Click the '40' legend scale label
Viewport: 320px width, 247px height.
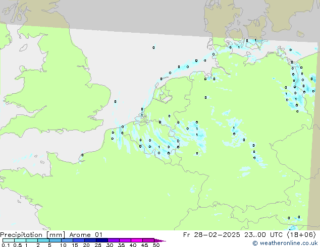click(133, 245)
